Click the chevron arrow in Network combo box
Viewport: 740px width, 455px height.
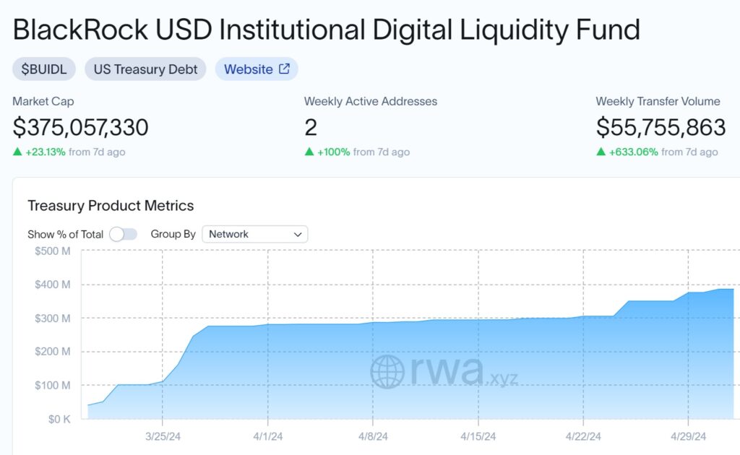click(298, 234)
